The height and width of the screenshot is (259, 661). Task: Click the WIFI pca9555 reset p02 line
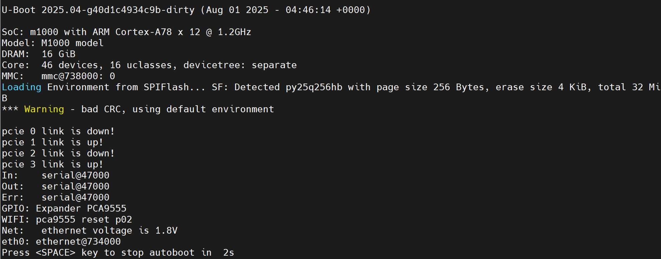coord(67,220)
